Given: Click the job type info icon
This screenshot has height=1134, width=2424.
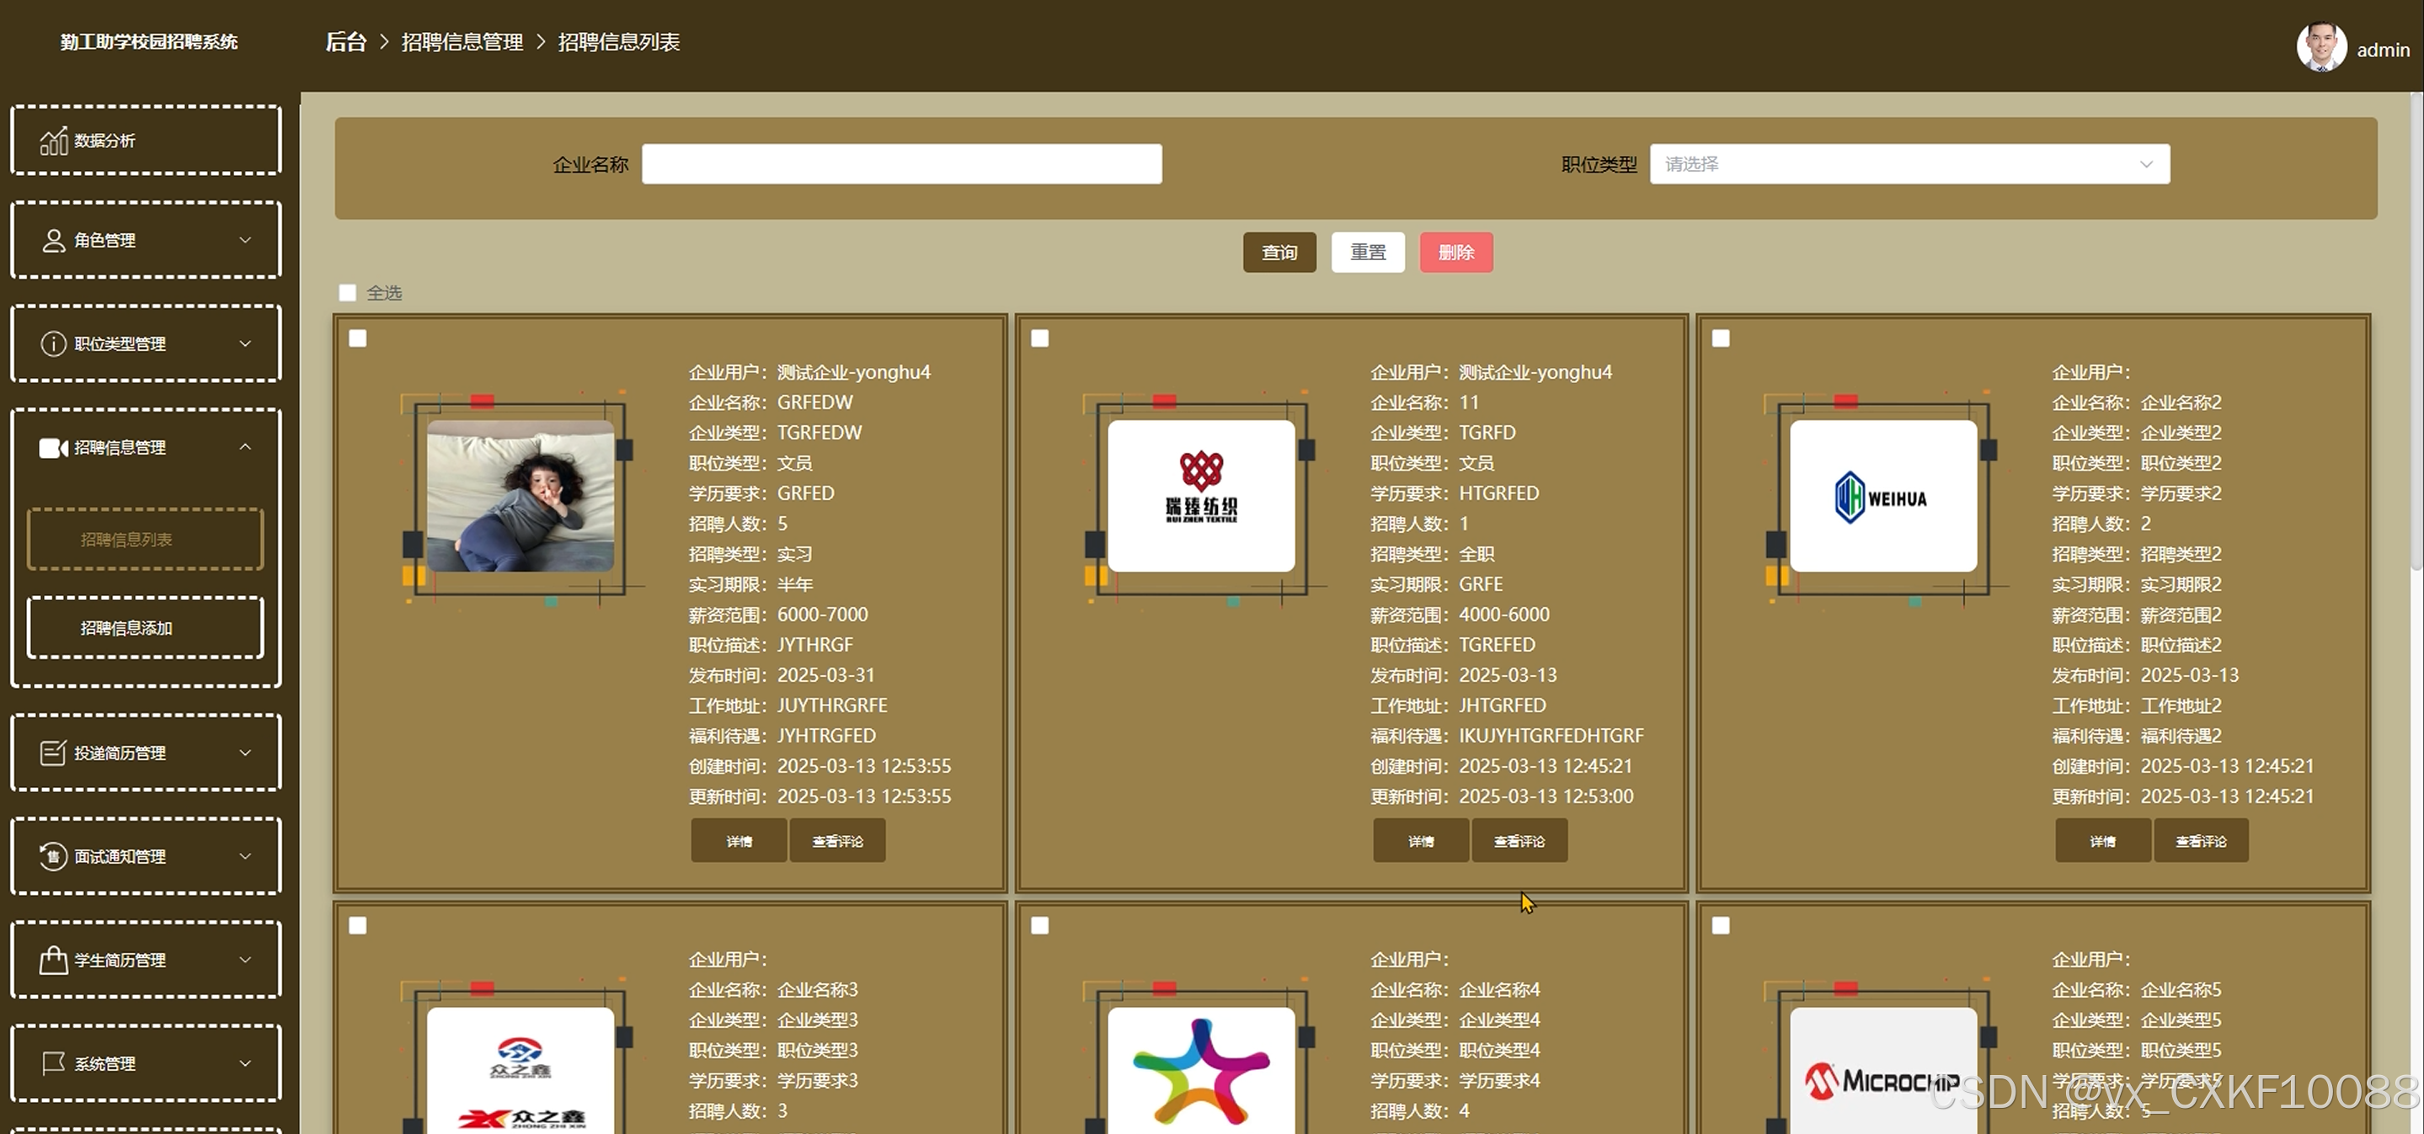Looking at the screenshot, I should click(54, 344).
